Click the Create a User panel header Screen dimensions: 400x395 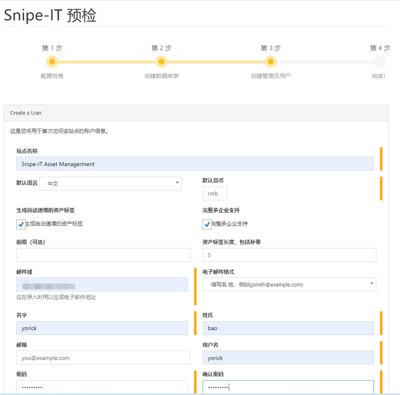pos(196,113)
